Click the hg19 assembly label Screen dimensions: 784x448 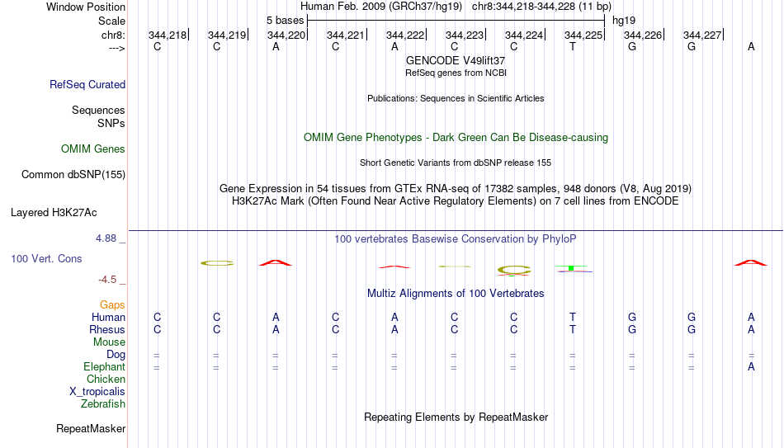624,21
